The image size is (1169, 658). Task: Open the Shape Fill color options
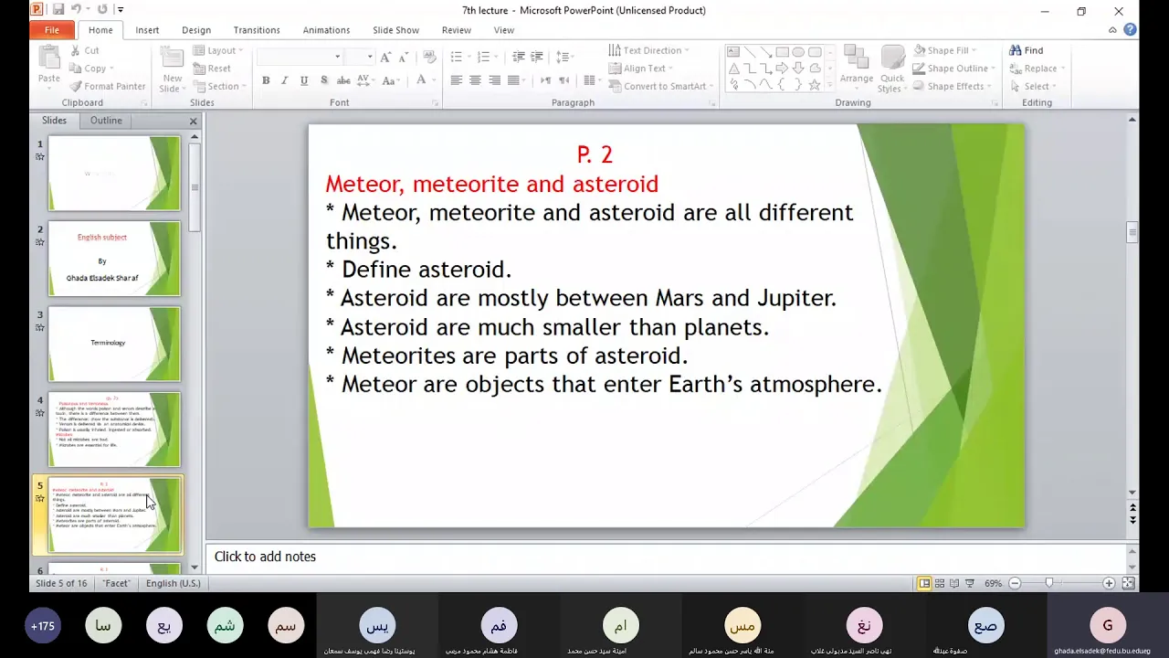(944, 50)
